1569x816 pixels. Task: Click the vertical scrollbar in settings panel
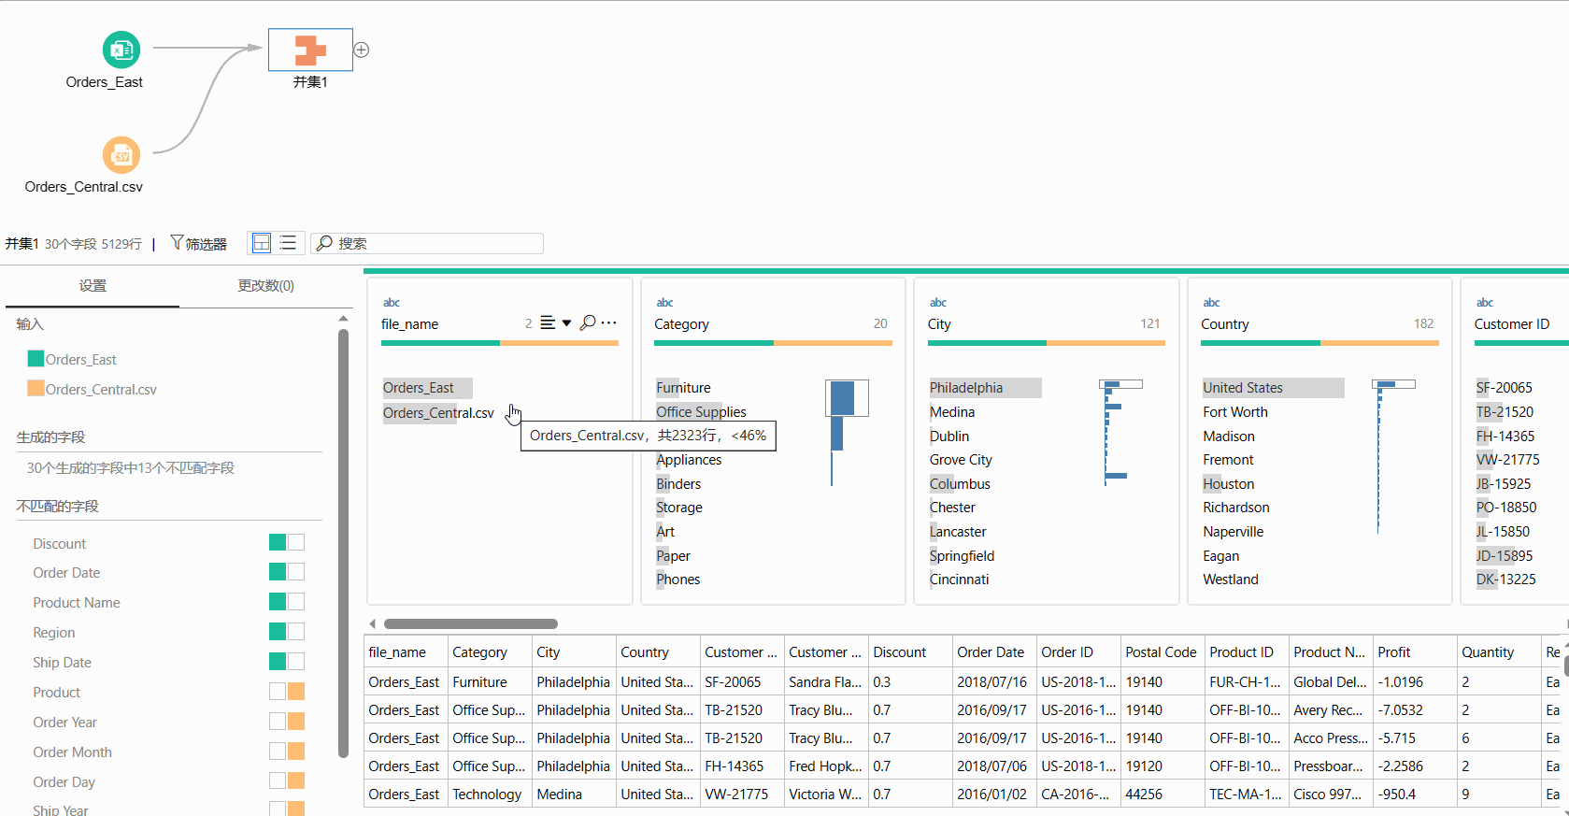(x=343, y=542)
